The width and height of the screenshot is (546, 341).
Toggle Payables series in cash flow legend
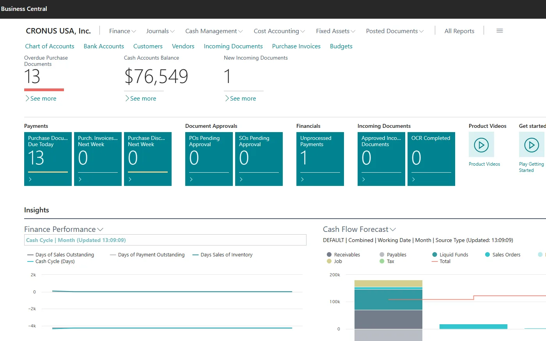393,255
